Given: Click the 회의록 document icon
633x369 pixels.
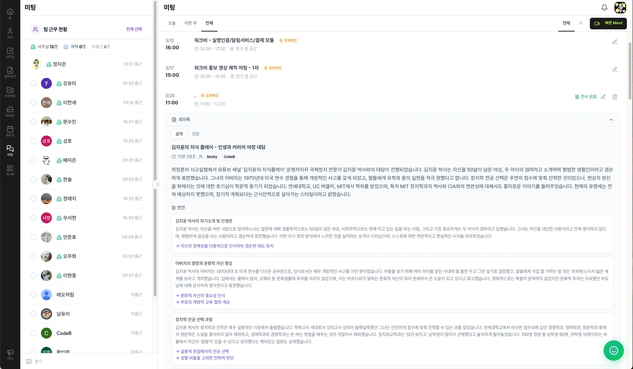Looking at the screenshot, I should click(x=174, y=120).
